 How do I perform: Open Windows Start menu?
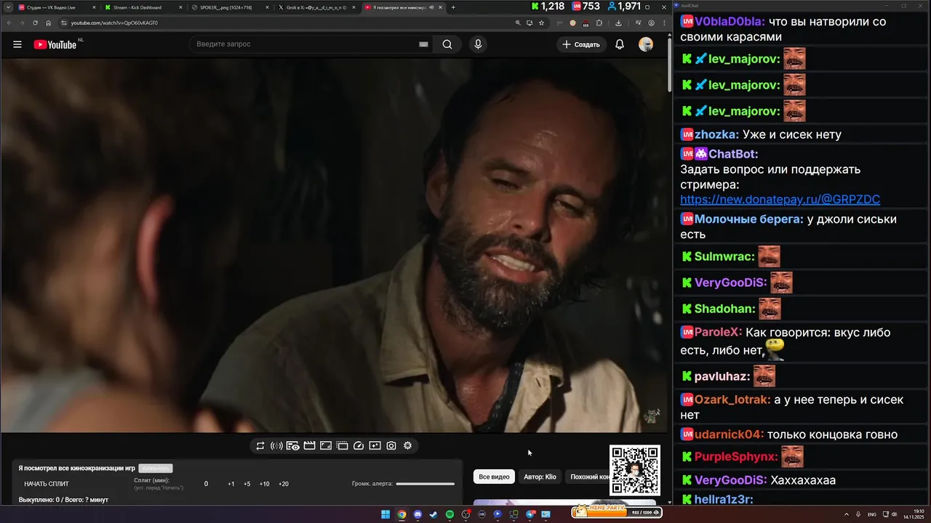tap(385, 514)
